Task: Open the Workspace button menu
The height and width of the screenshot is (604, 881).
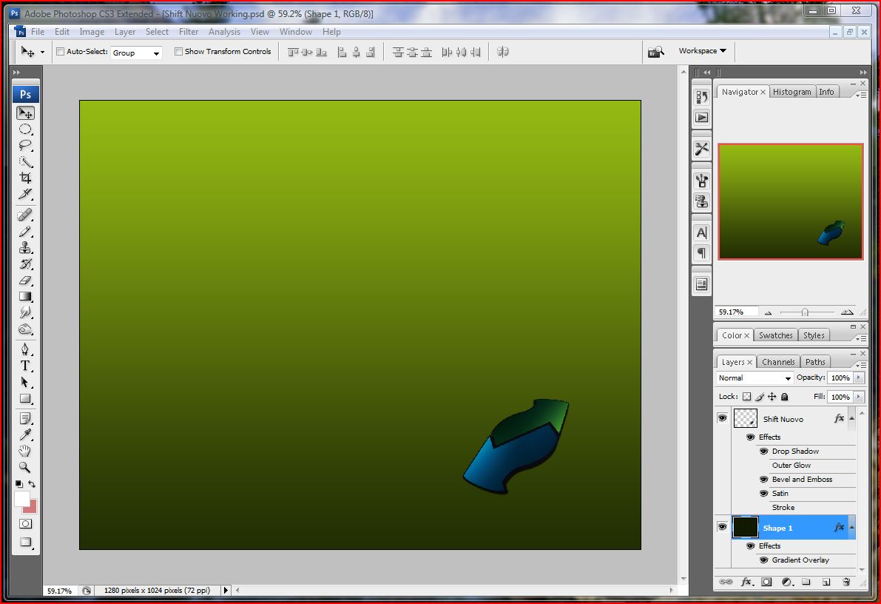Action: click(702, 51)
